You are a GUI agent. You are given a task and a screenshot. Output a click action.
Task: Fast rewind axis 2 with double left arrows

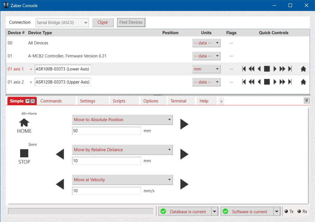tap(251, 82)
